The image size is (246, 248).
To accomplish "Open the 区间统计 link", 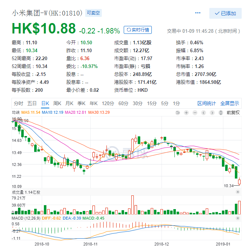I will 206,103.
